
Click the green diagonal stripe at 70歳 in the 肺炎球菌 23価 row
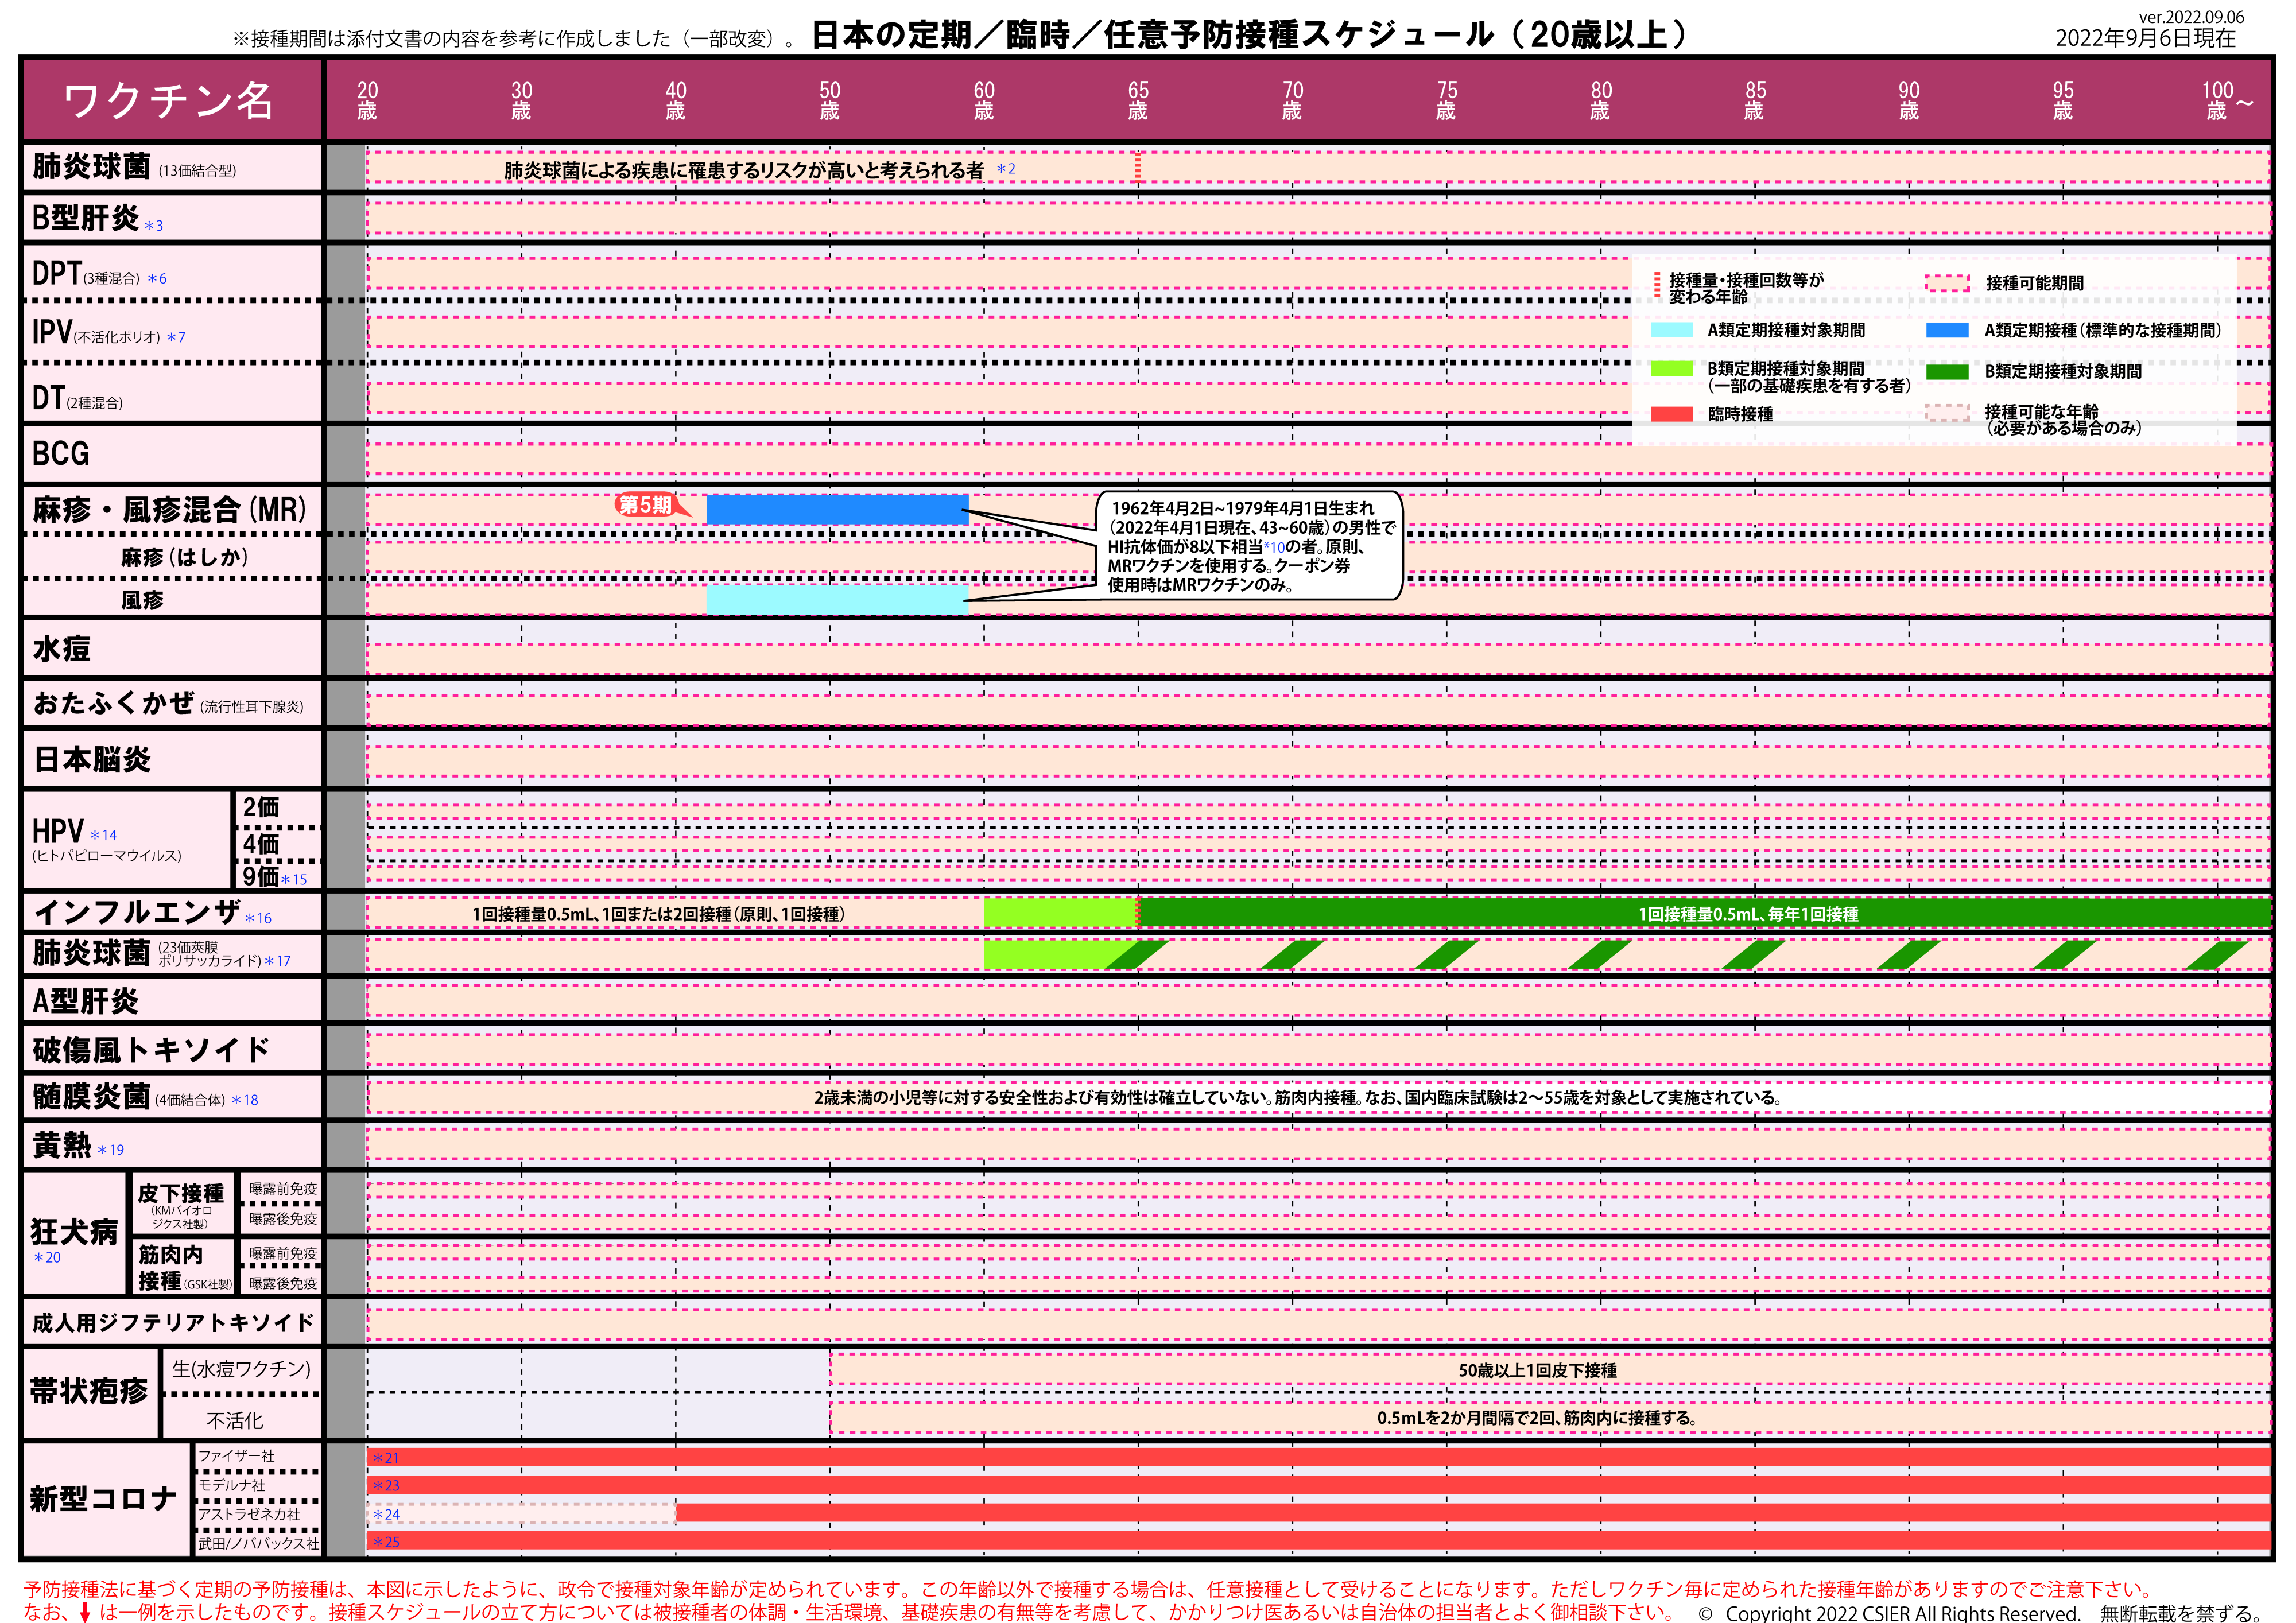pyautogui.click(x=1292, y=955)
